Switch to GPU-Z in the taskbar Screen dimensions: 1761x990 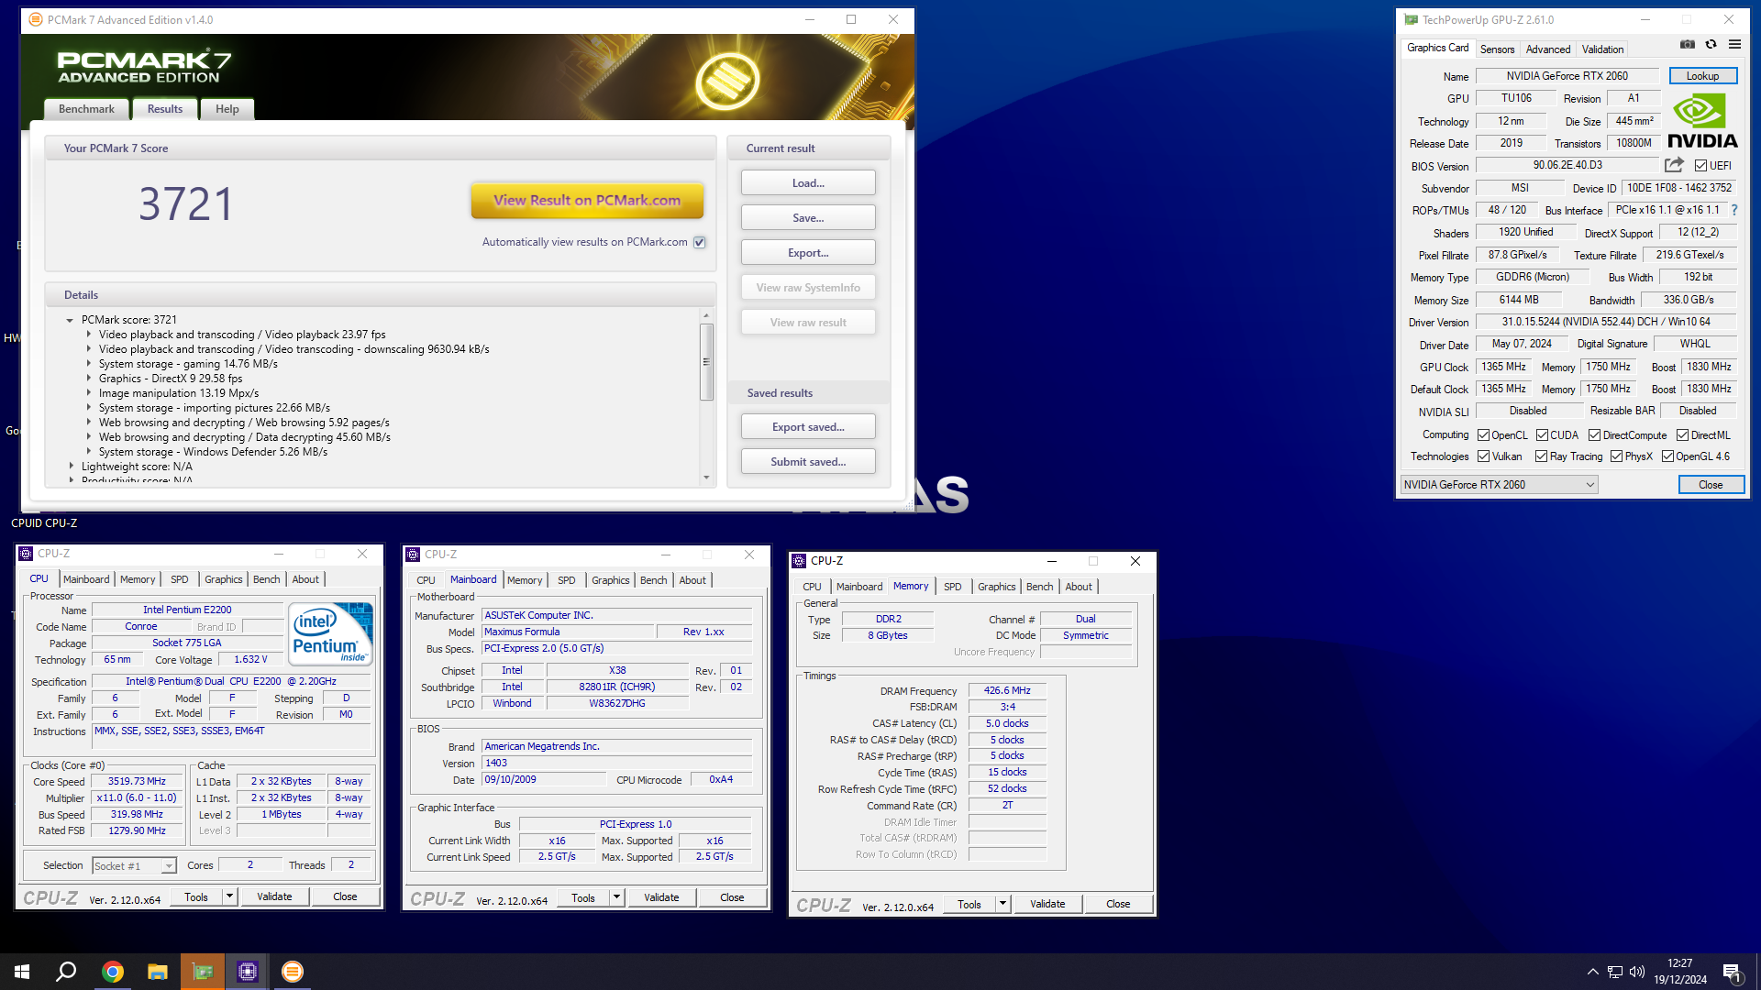pyautogui.click(x=203, y=972)
